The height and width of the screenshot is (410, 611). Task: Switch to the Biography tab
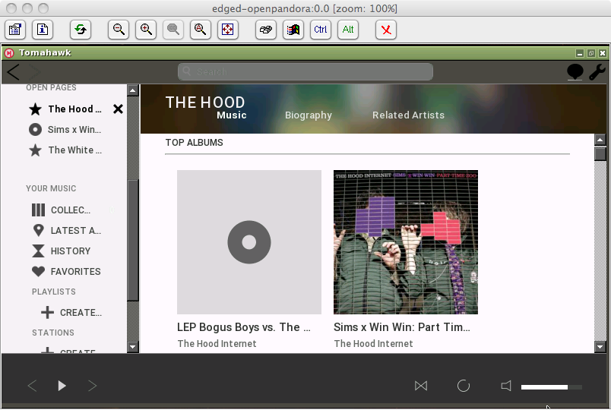pyautogui.click(x=308, y=115)
